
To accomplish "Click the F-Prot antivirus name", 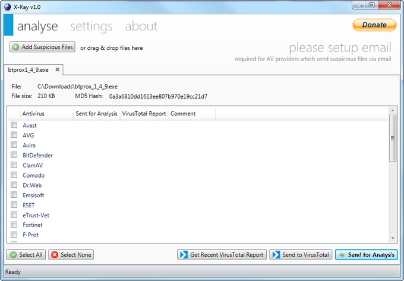I will [31, 235].
